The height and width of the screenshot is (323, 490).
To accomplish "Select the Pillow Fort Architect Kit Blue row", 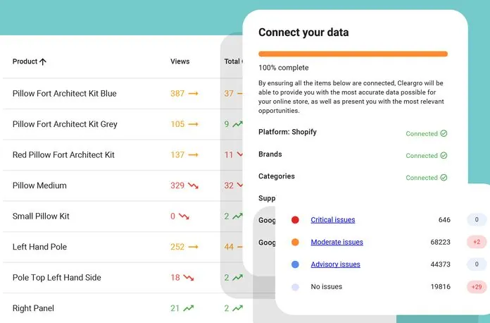I will 65,93.
